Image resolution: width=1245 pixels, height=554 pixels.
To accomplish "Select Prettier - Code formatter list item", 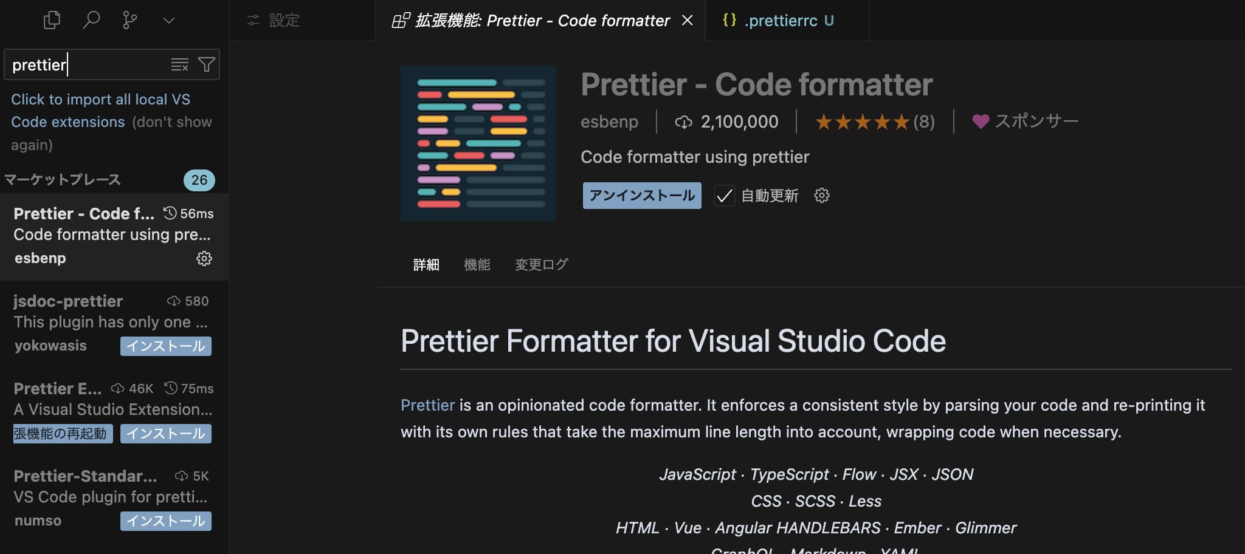I will coord(114,236).
